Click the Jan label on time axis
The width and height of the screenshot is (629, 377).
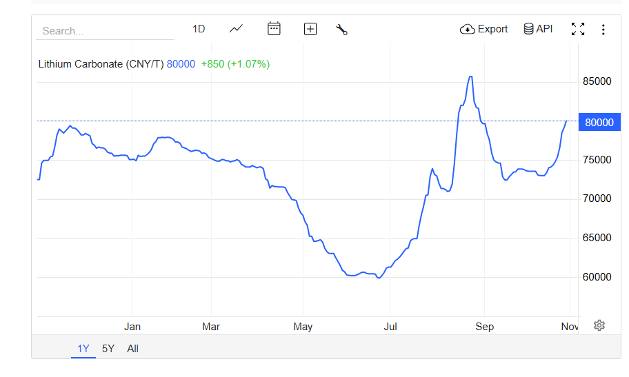click(132, 327)
